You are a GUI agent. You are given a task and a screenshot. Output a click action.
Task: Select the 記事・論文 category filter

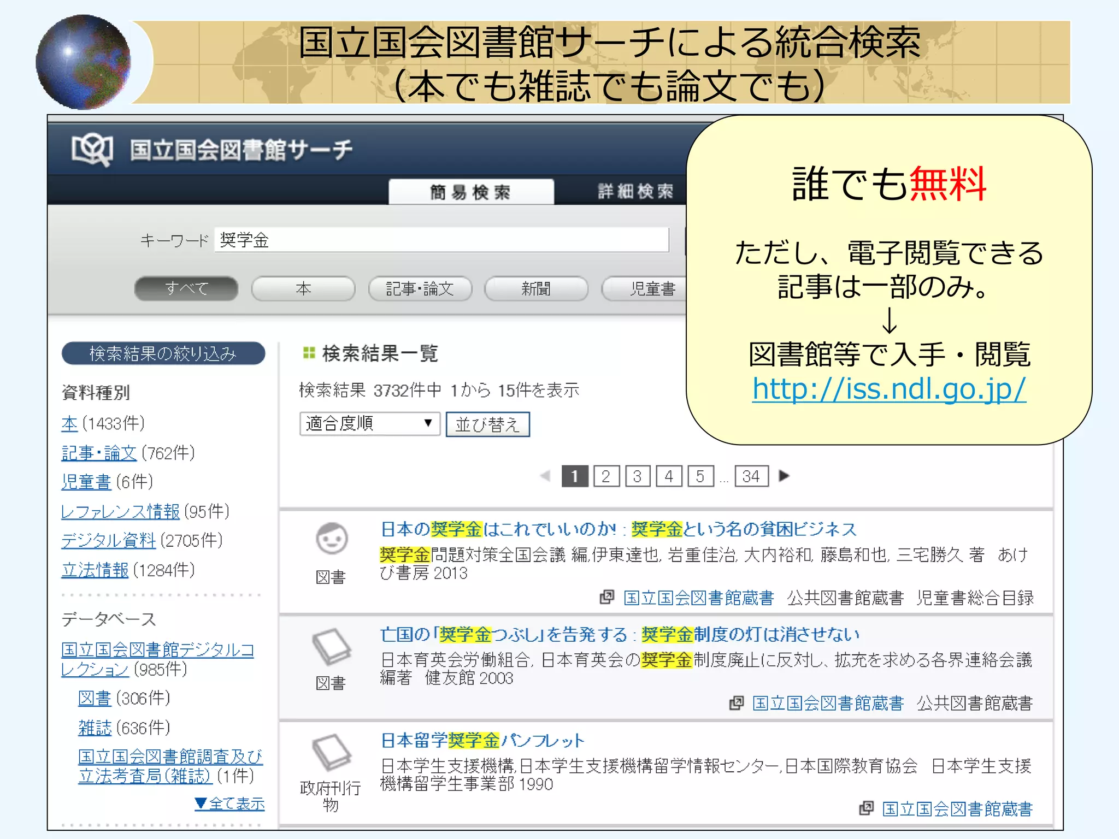point(420,288)
